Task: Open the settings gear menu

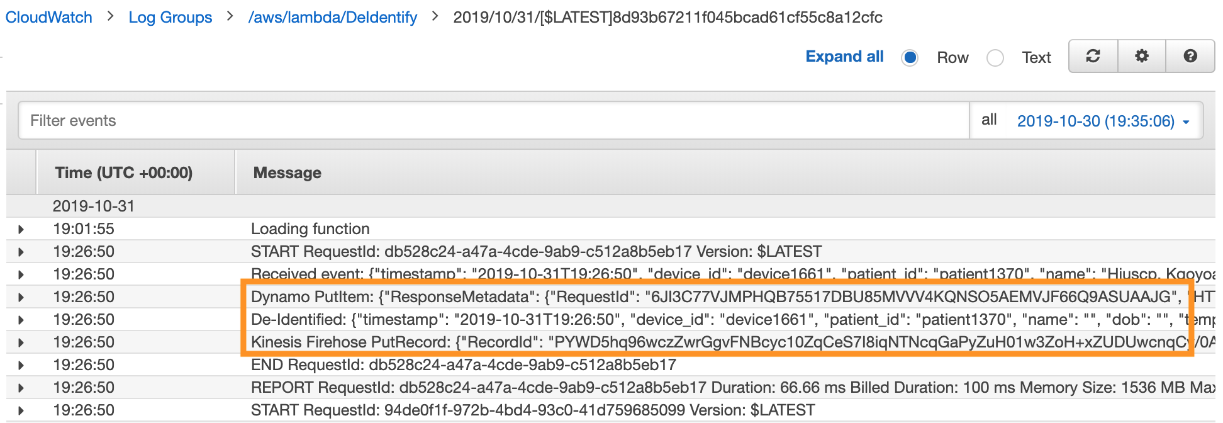Action: 1141,56
